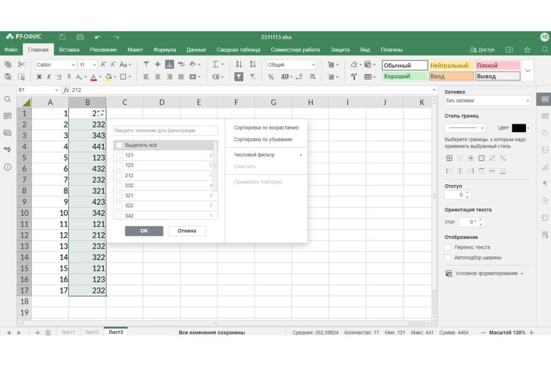Click the print icon in title bar
The width and height of the screenshot is (551, 367).
point(80,37)
